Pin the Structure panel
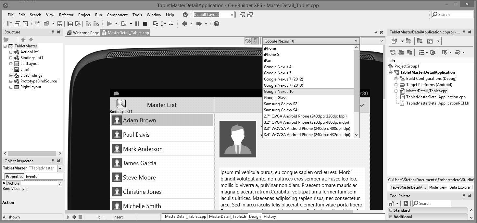Image resolution: width=477 pixels, height=223 pixels. pyautogui.click(x=53, y=32)
